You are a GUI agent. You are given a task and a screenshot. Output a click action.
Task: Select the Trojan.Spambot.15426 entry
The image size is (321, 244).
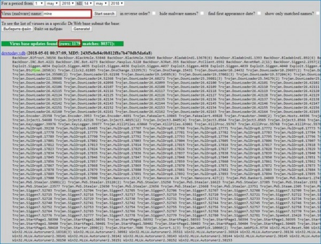283,215
